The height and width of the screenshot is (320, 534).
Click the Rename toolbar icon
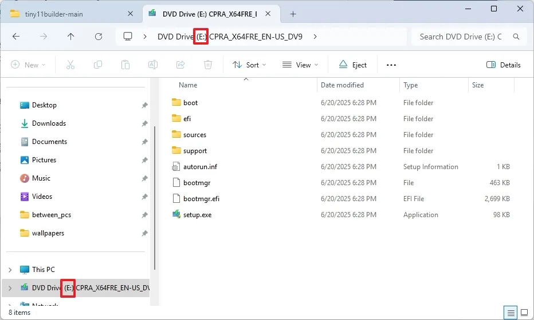(153, 65)
